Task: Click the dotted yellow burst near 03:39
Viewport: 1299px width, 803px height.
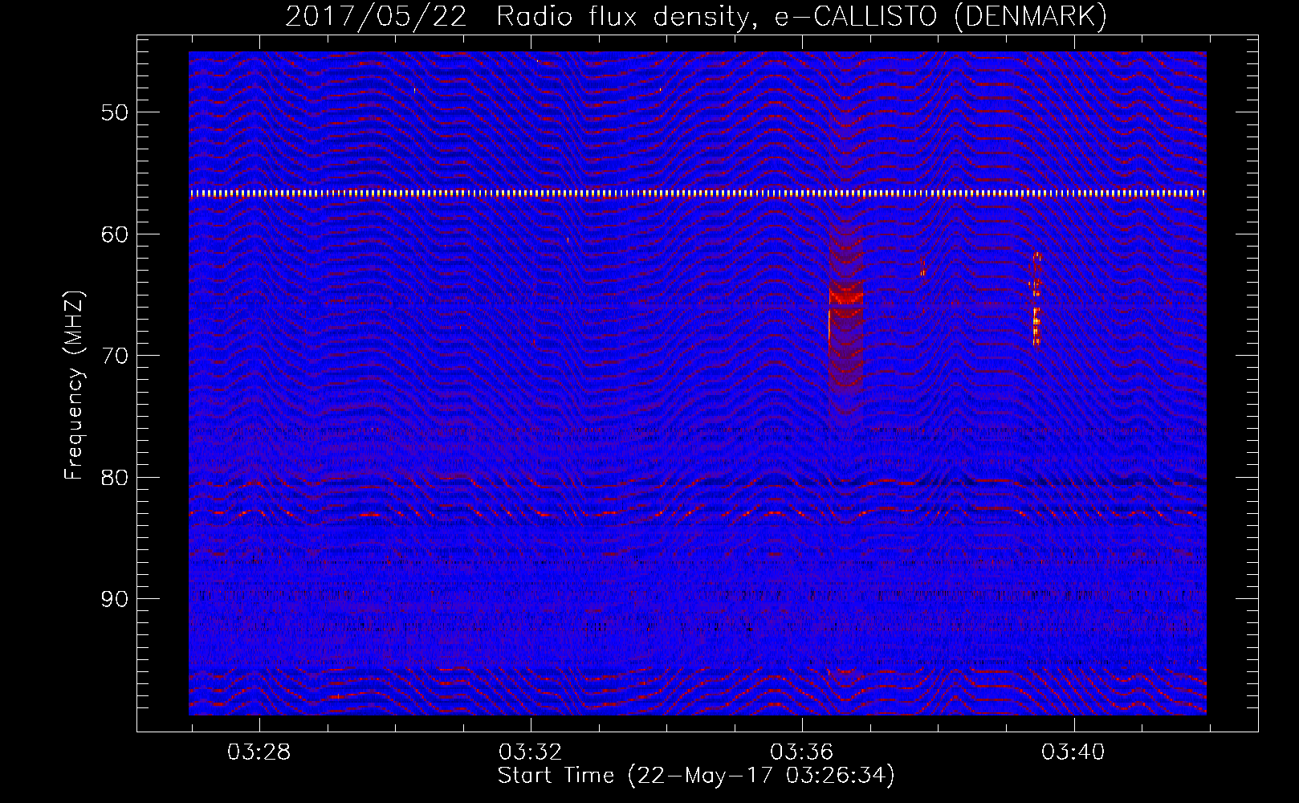Action: 1036,298
